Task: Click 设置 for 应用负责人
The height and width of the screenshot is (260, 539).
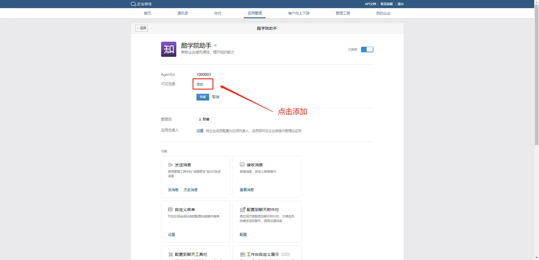Action: click(x=200, y=131)
